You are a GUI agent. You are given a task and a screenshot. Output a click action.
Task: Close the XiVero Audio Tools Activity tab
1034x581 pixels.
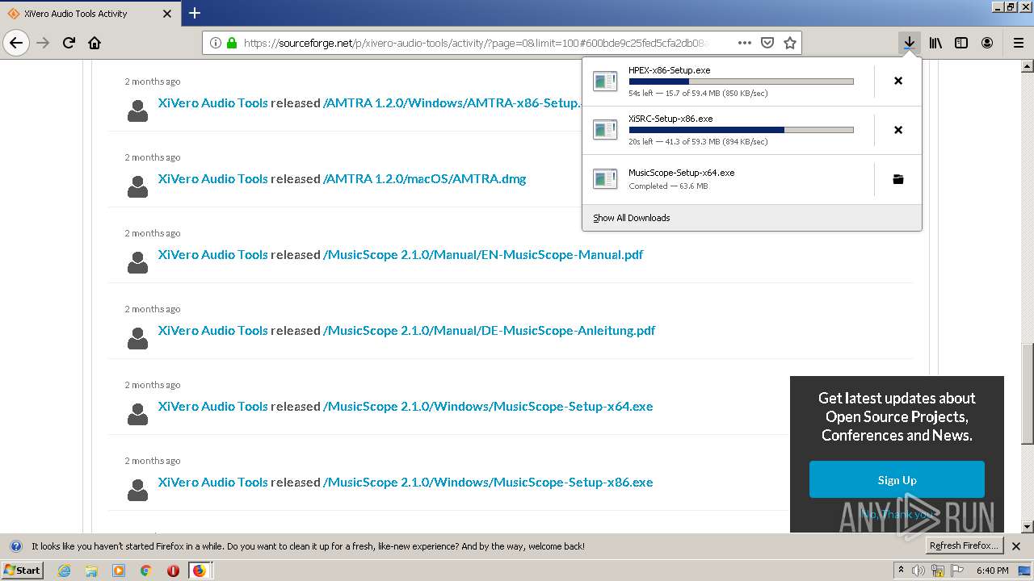167,14
